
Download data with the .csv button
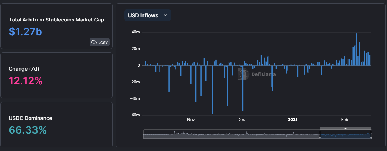(x=99, y=42)
